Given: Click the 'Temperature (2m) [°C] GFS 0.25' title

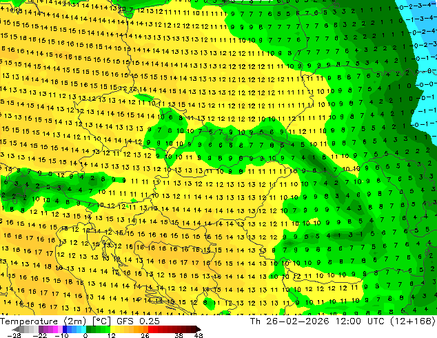Looking at the screenshot, I should [80, 321].
